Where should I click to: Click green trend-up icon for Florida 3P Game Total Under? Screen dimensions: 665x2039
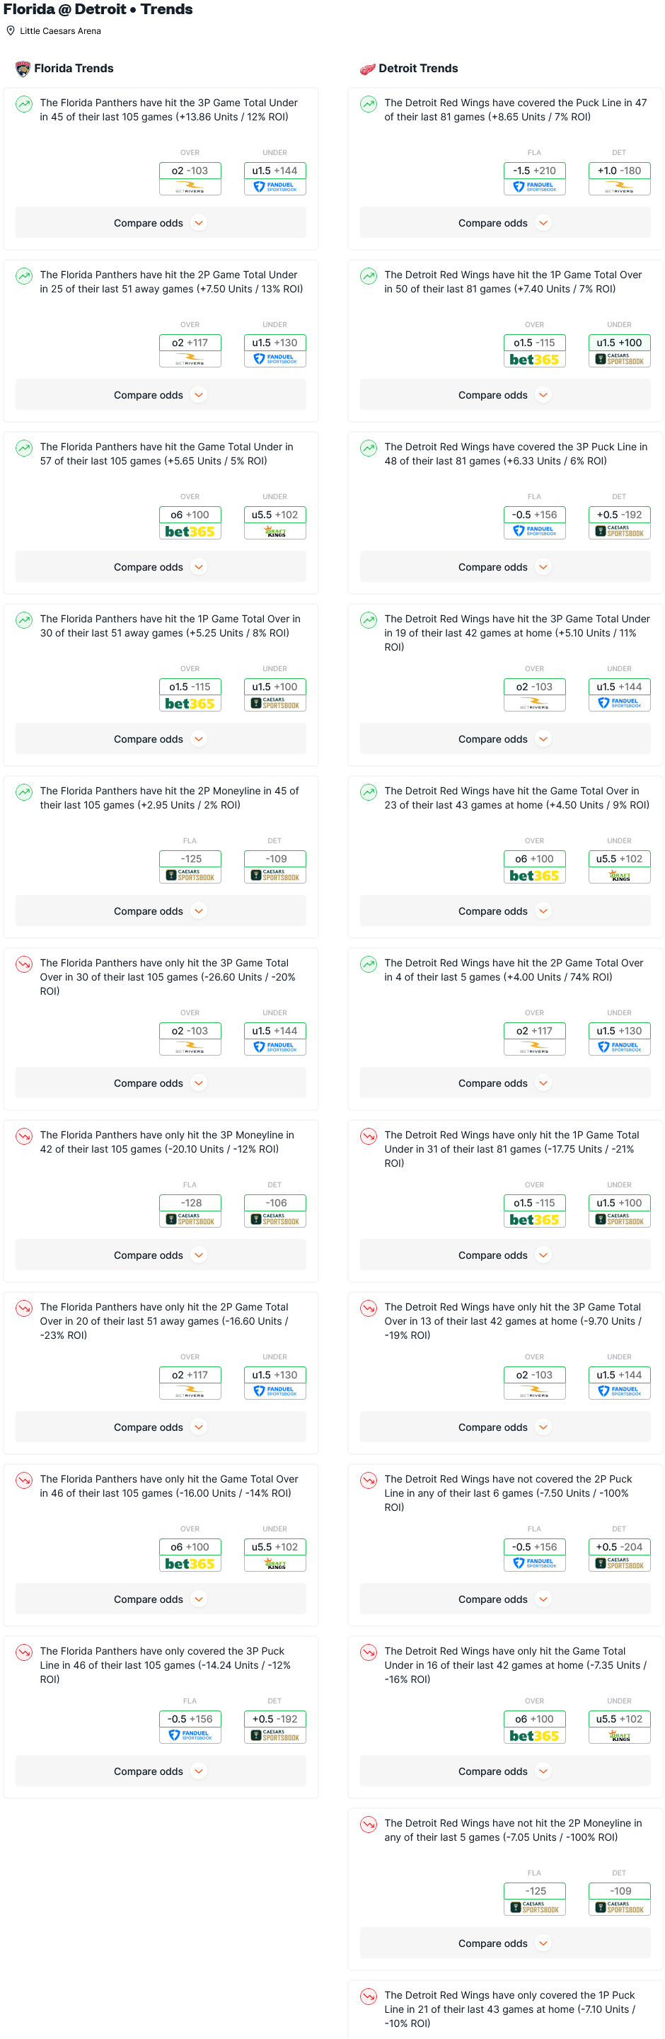(x=25, y=103)
